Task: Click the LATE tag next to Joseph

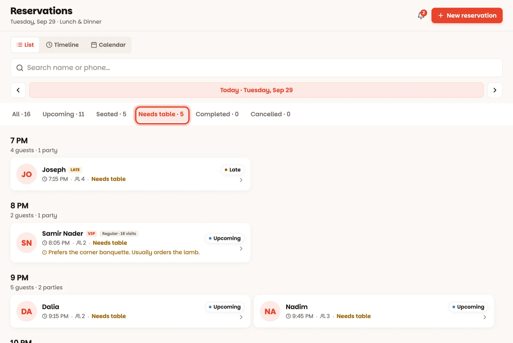Action: pos(75,170)
